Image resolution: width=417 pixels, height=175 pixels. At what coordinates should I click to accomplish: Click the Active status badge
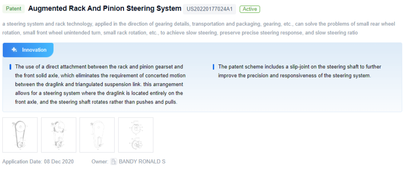[250, 9]
